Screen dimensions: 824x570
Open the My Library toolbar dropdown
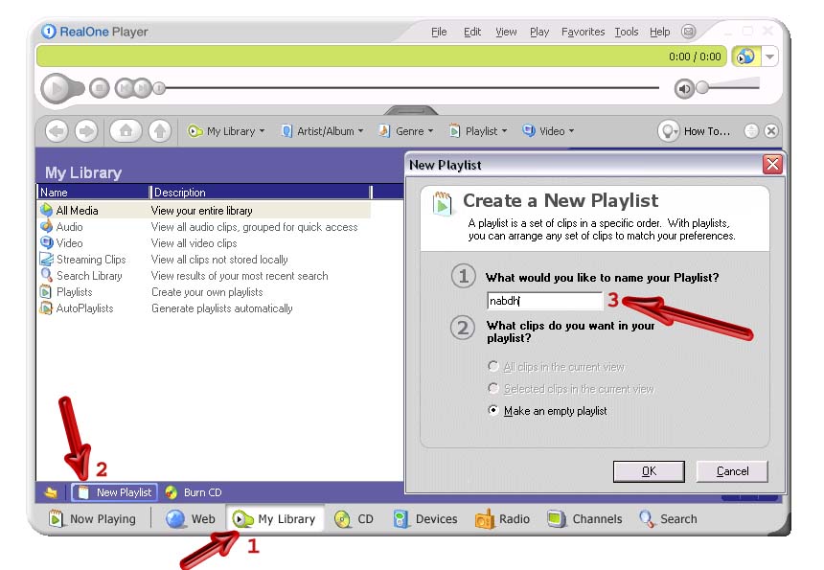coord(226,131)
